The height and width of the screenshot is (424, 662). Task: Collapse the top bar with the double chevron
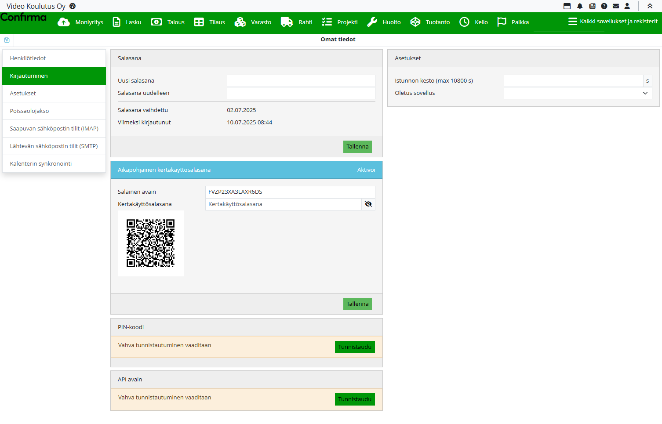(x=650, y=6)
